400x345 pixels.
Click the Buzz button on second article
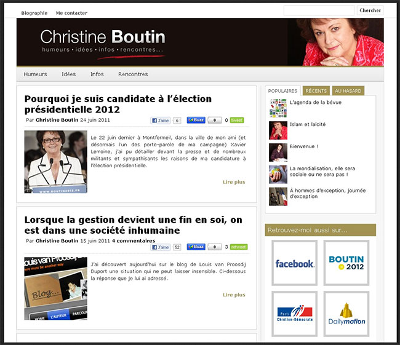(196, 247)
